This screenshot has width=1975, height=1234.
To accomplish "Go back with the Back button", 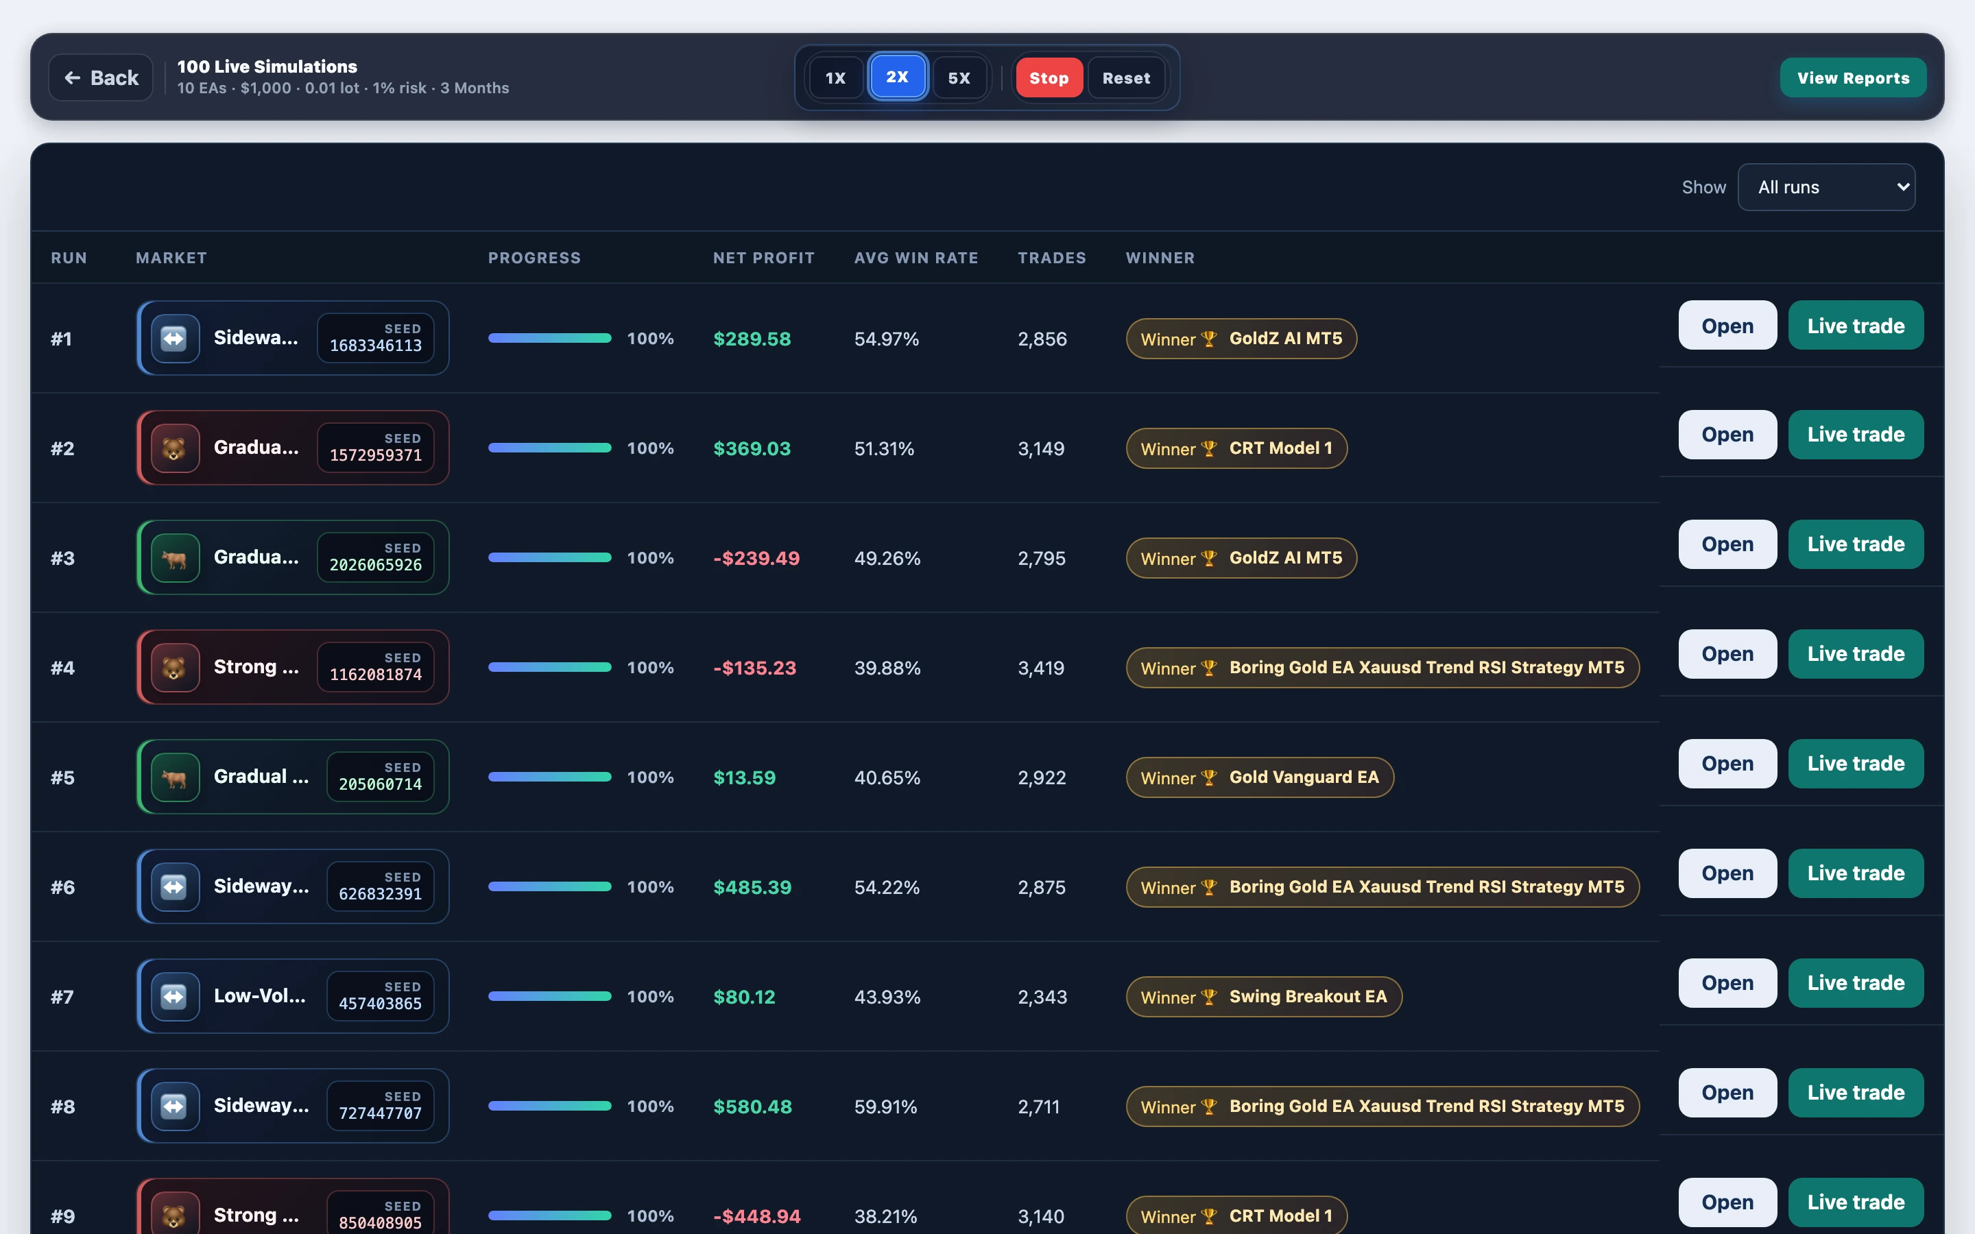I will [101, 77].
